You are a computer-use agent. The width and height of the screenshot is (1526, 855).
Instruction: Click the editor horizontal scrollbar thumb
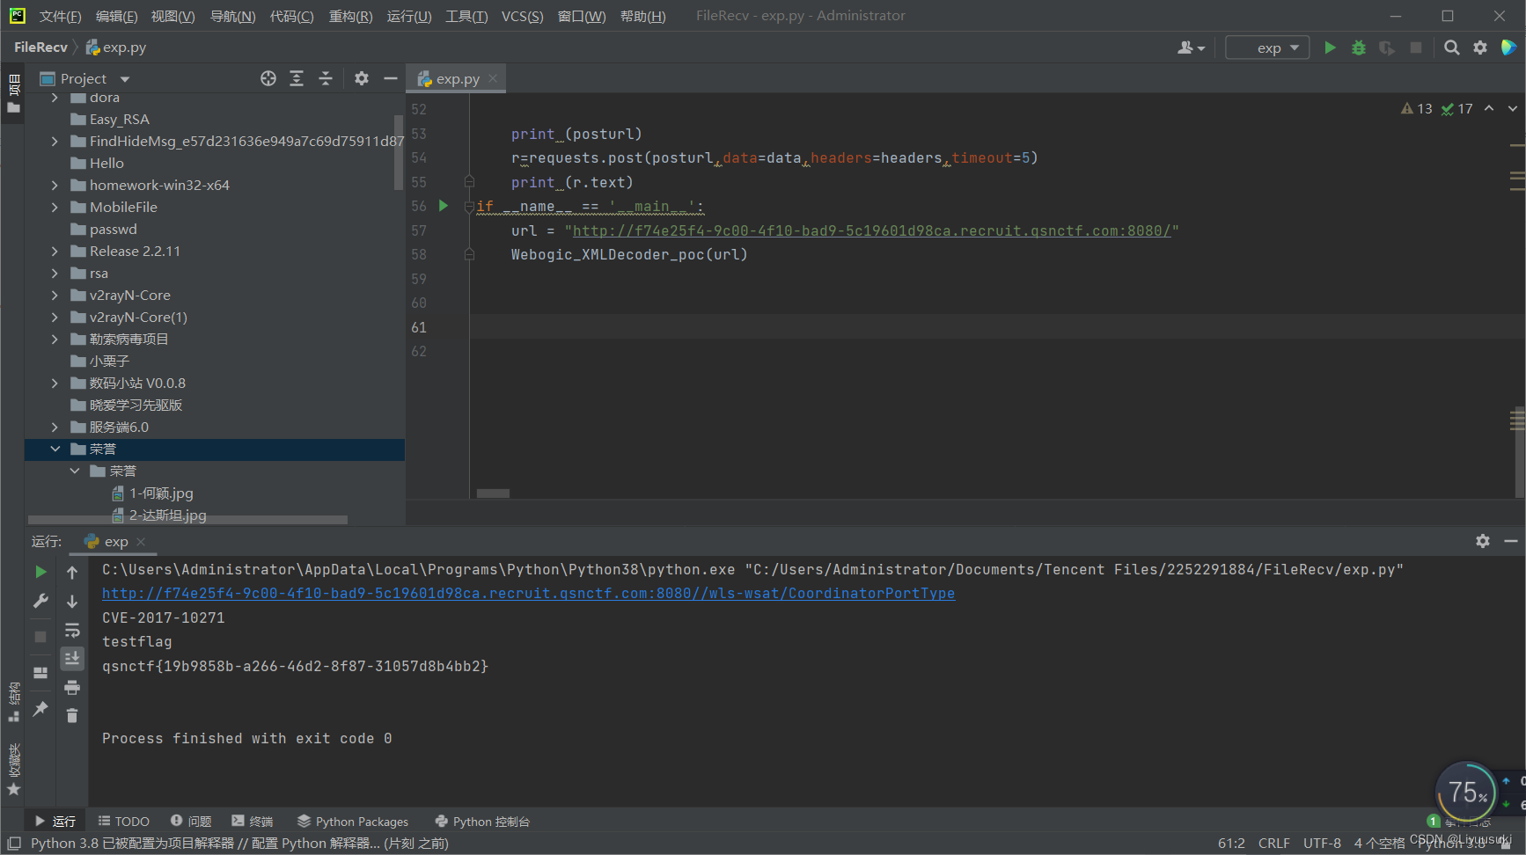(x=493, y=493)
